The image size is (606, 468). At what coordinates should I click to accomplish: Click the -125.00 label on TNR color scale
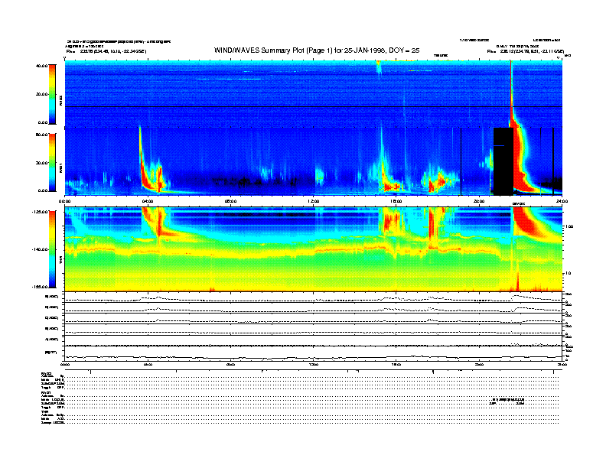click(x=41, y=212)
